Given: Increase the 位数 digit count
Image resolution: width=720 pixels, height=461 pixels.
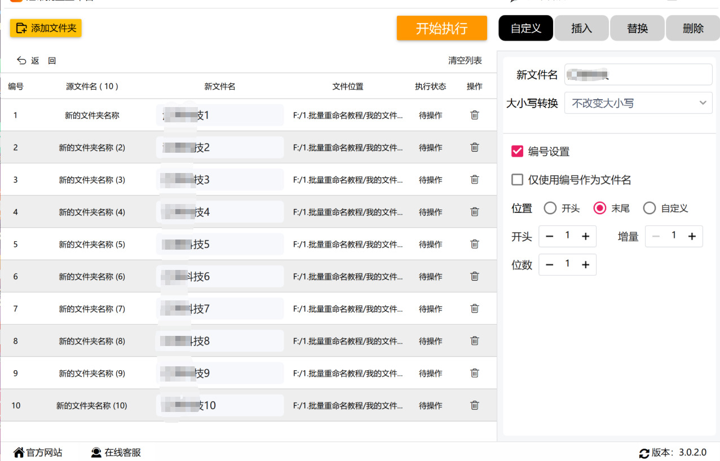Looking at the screenshot, I should tap(585, 265).
